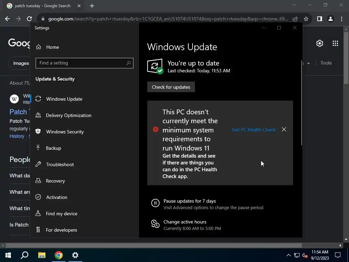Click the muted volume tray icon
This screenshot has width=349, height=262.
pos(305,255)
